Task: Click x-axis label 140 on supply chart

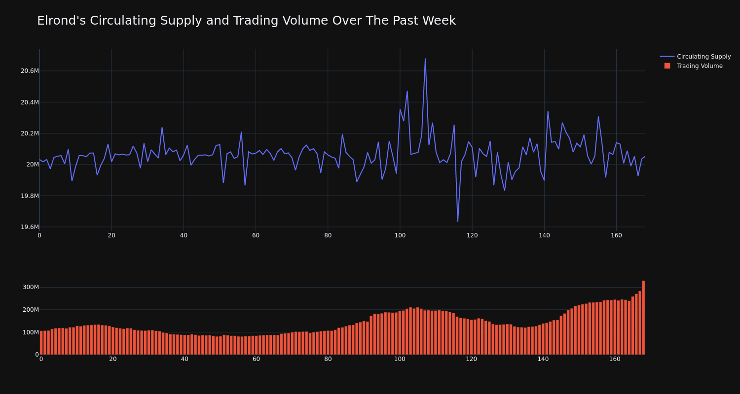Action: coord(544,235)
